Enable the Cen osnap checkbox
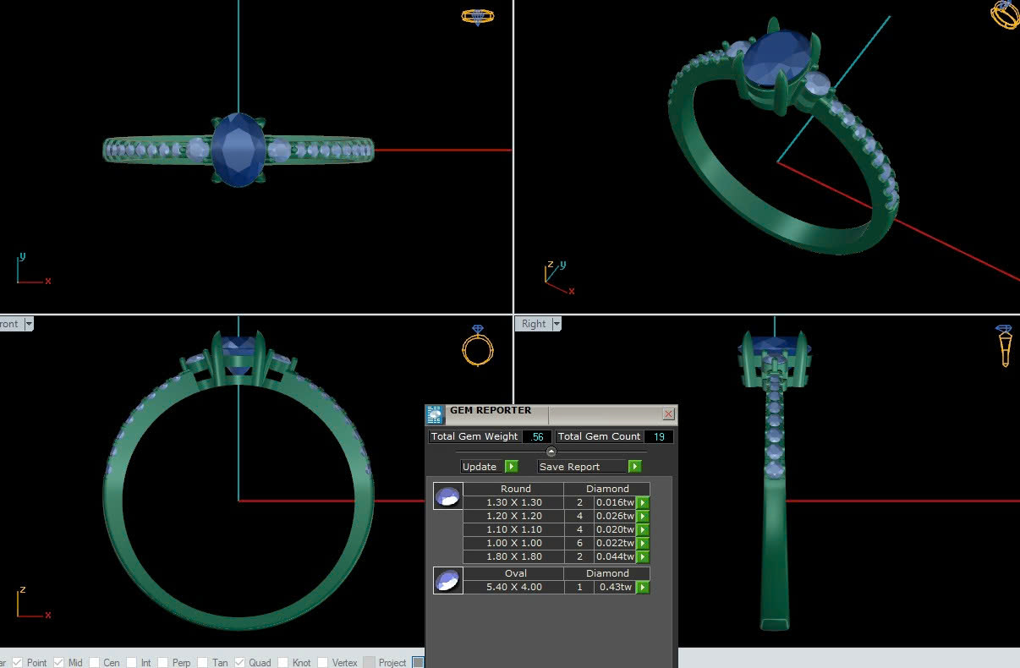Image resolution: width=1020 pixels, height=668 pixels. 95,663
